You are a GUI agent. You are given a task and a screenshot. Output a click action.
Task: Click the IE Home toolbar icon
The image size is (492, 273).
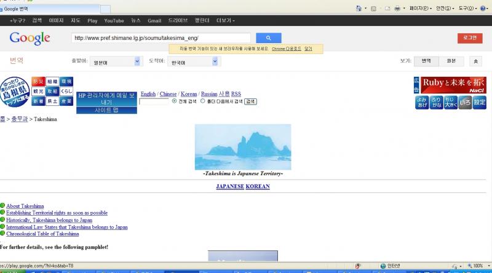[358, 9]
